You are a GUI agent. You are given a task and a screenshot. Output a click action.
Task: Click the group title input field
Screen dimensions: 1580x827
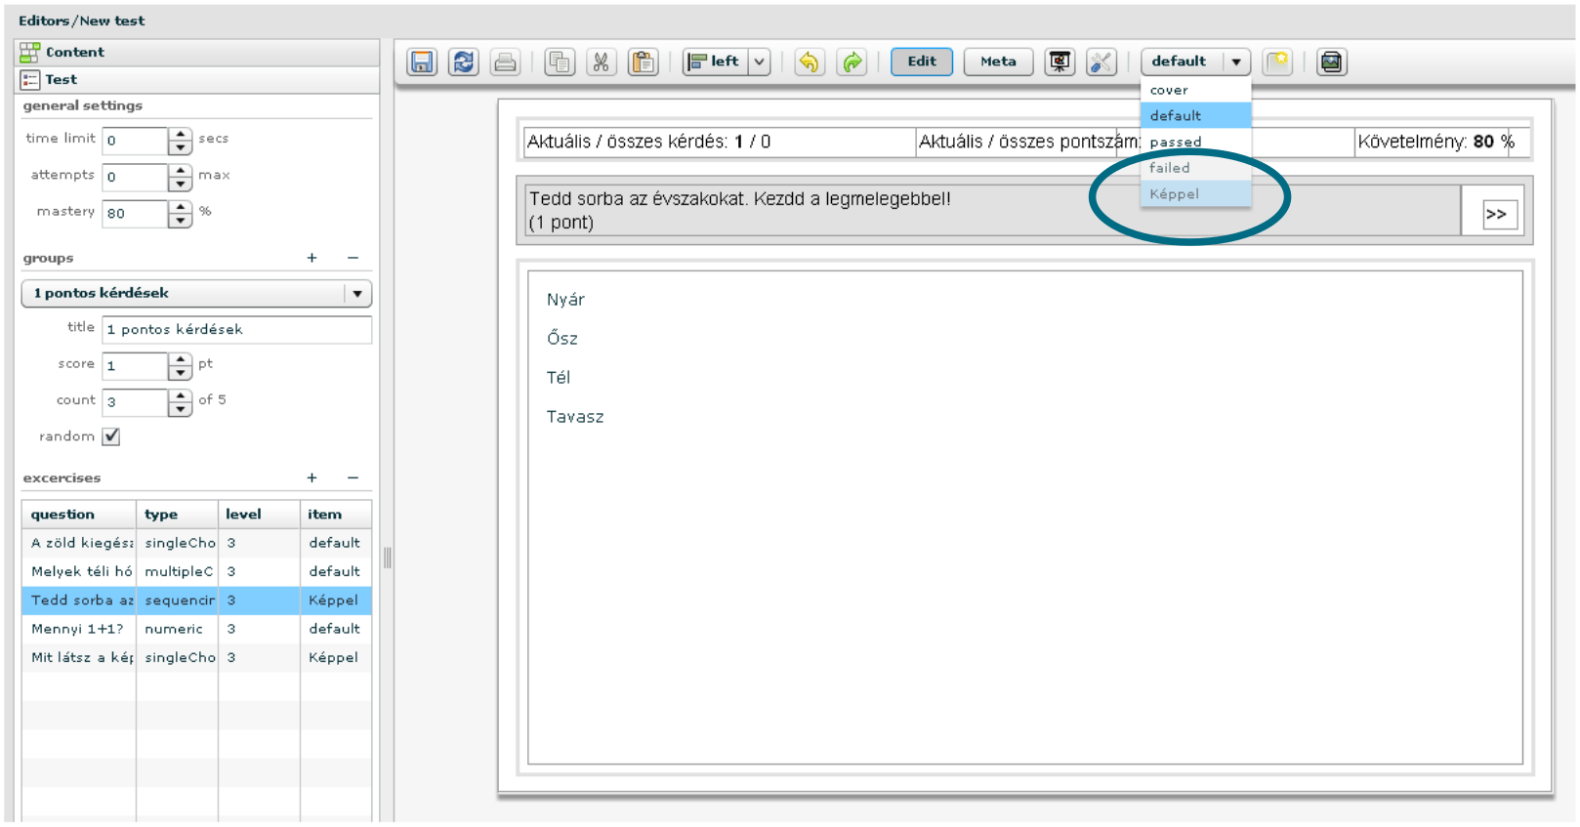(236, 330)
